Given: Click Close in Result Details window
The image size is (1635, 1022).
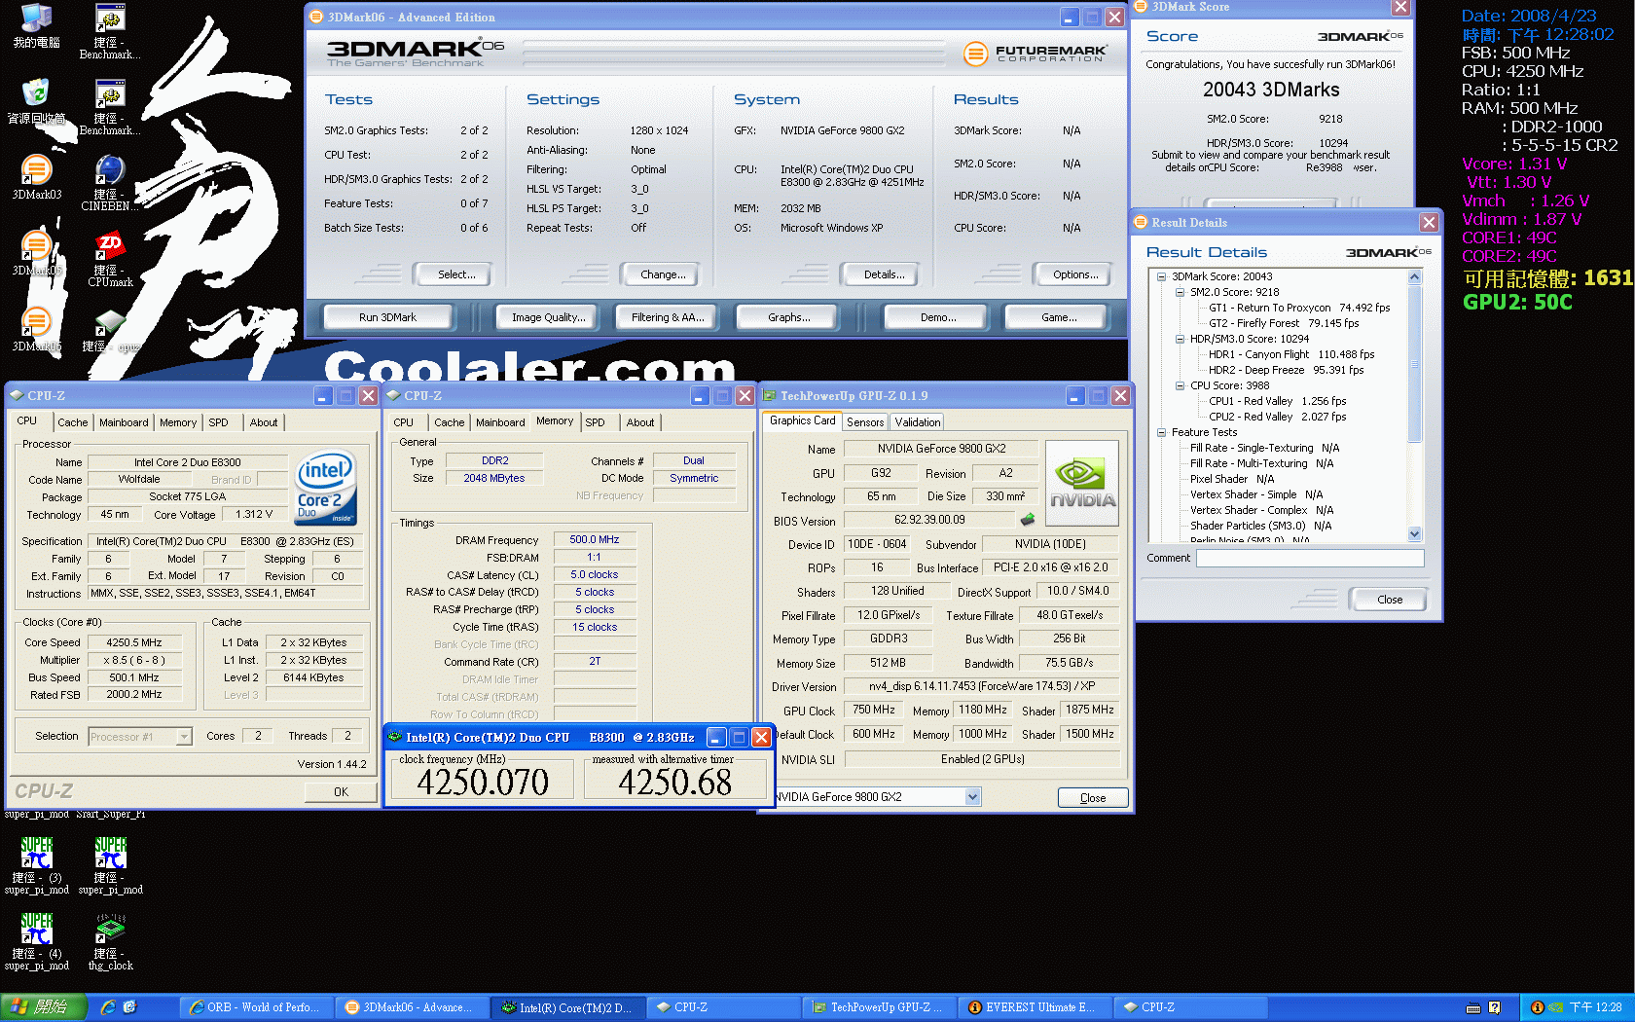Looking at the screenshot, I should pos(1390,600).
